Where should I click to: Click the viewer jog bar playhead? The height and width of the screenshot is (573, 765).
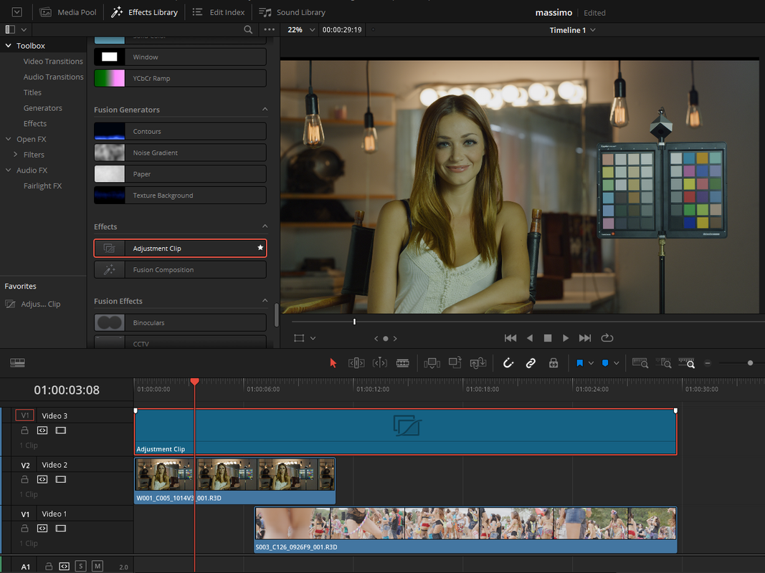[x=354, y=322]
